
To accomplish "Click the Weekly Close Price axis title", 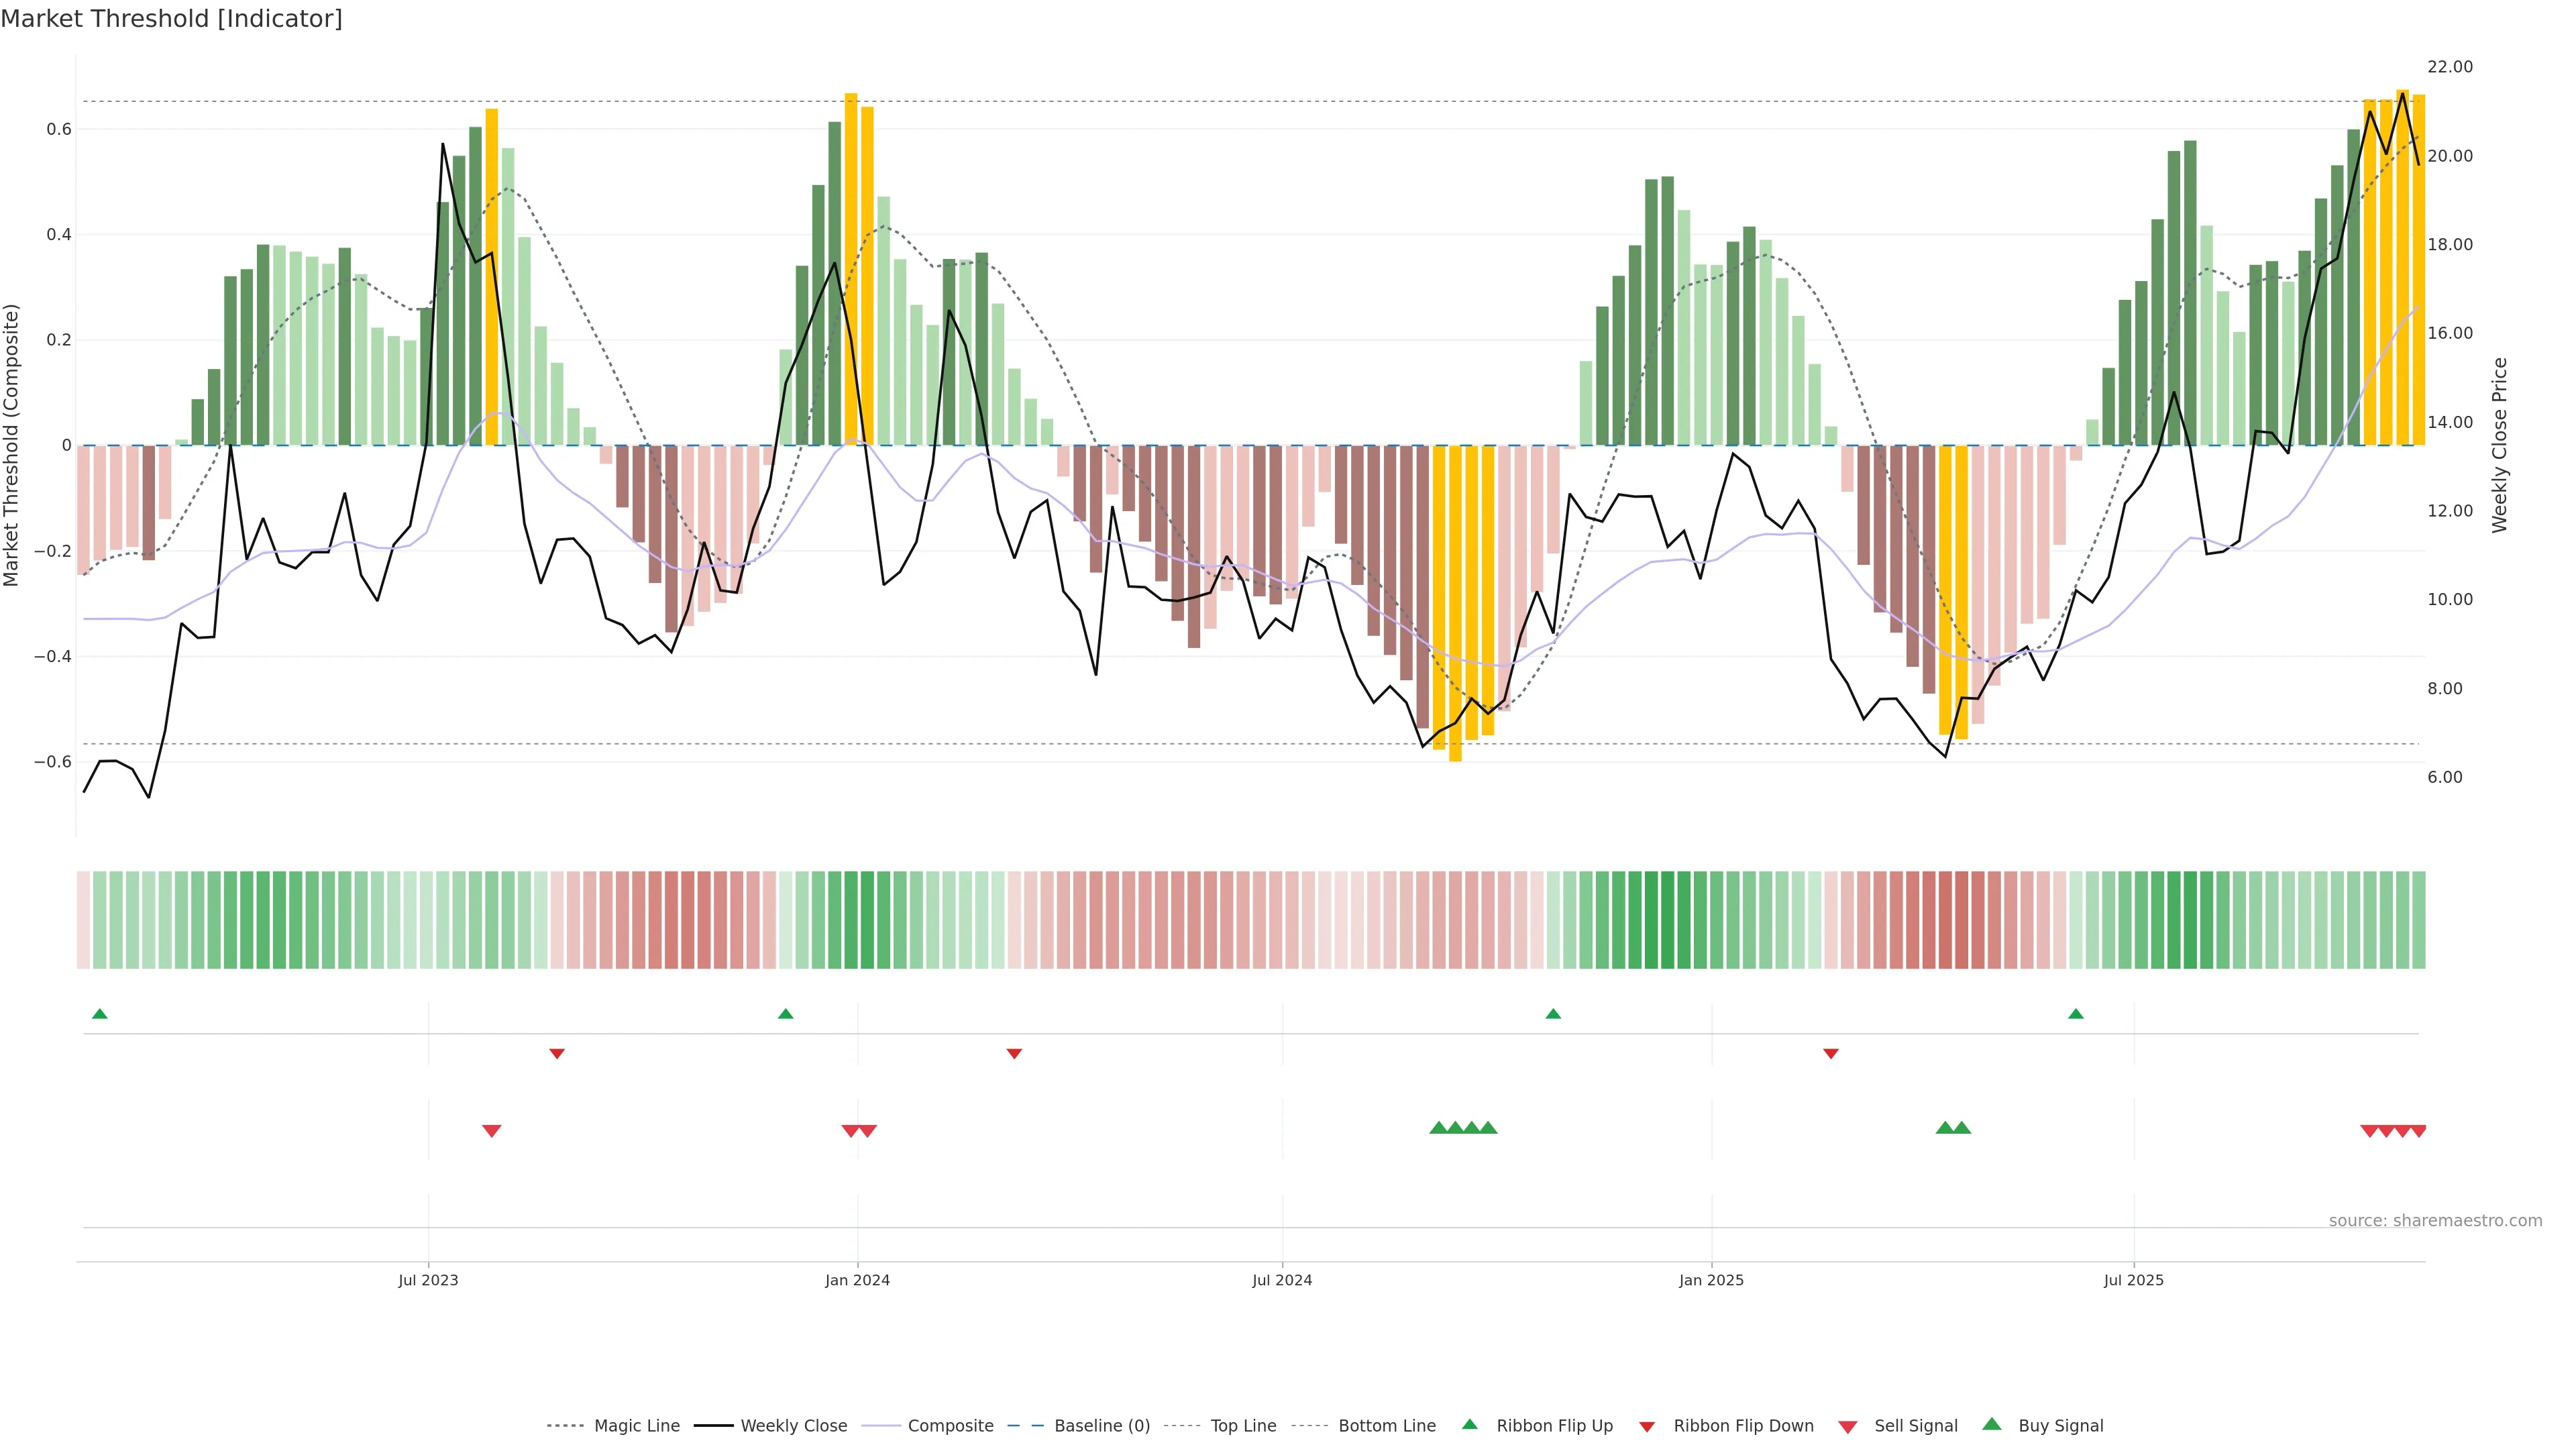I will point(2500,445).
